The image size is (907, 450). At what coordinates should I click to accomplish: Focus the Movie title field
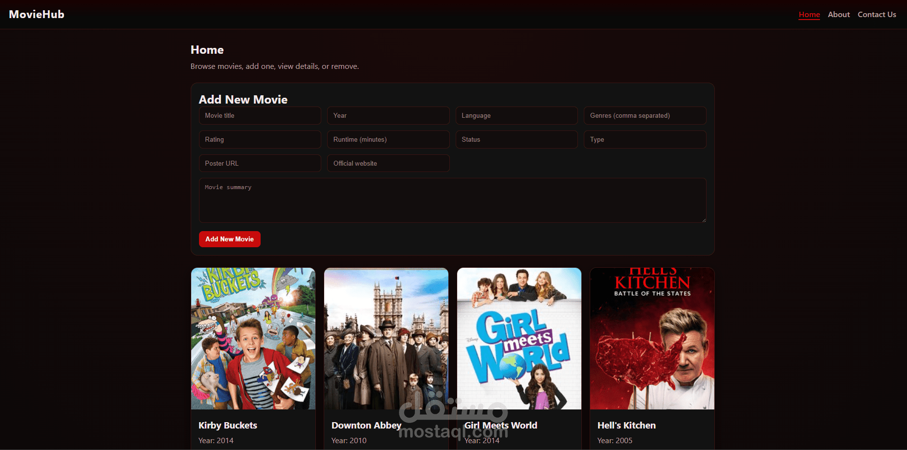point(260,116)
